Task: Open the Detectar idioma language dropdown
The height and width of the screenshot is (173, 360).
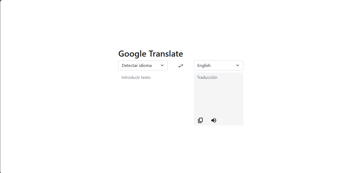Action: coord(143,65)
